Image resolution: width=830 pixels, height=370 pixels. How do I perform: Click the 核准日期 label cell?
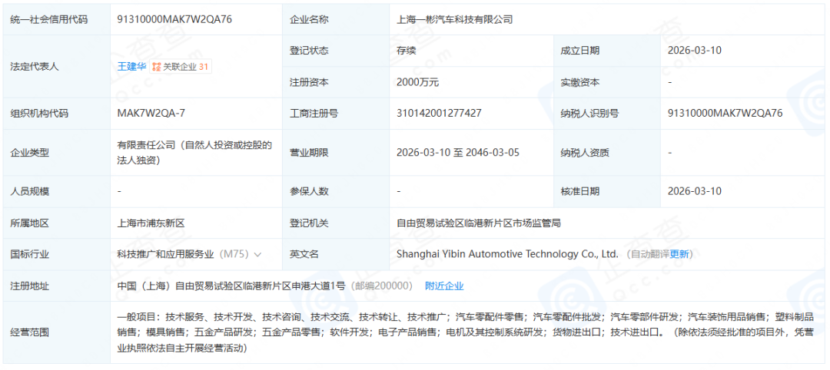tap(607, 191)
